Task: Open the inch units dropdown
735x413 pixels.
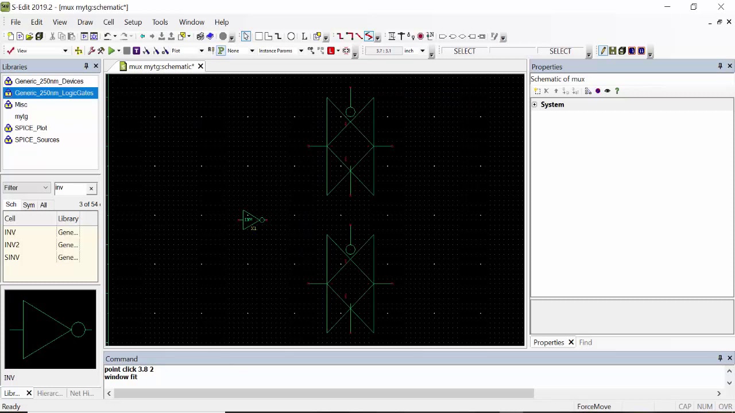Action: (422, 51)
